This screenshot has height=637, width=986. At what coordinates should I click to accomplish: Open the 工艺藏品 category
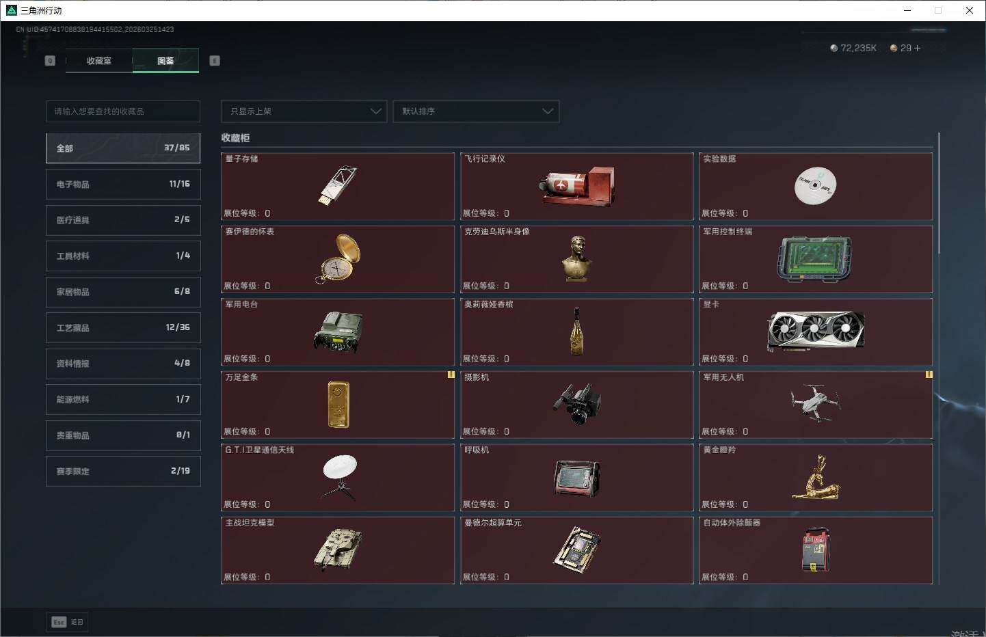(x=123, y=328)
